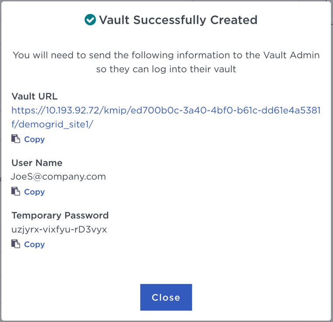Image resolution: width=333 pixels, height=322 pixels.
Task: Click the green success checkmark icon
Action: pyautogui.click(x=90, y=20)
